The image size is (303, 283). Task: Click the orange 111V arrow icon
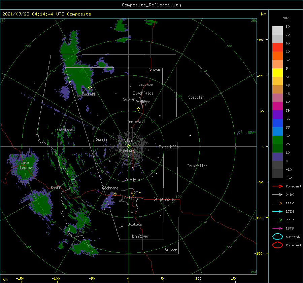point(277,203)
